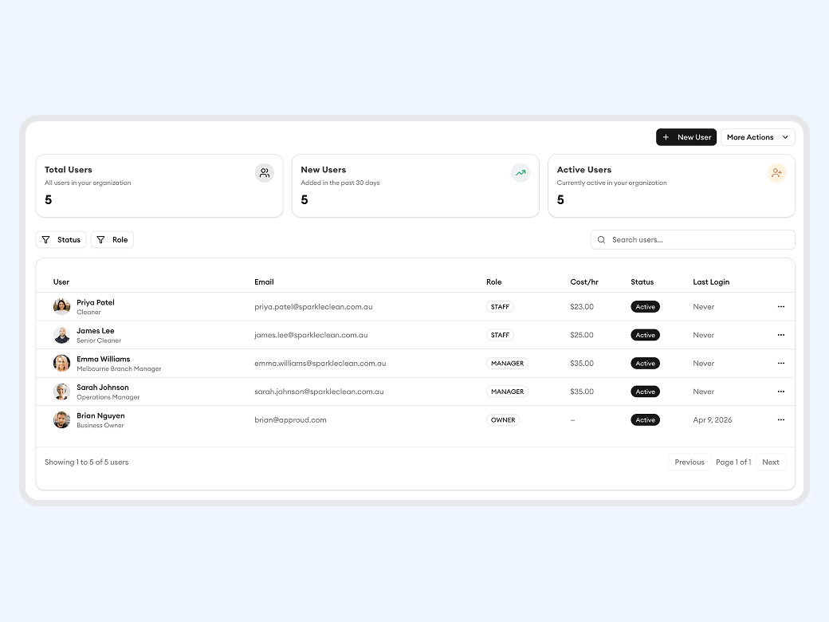Sort by the Last Login column header
The width and height of the screenshot is (829, 622).
(x=711, y=282)
